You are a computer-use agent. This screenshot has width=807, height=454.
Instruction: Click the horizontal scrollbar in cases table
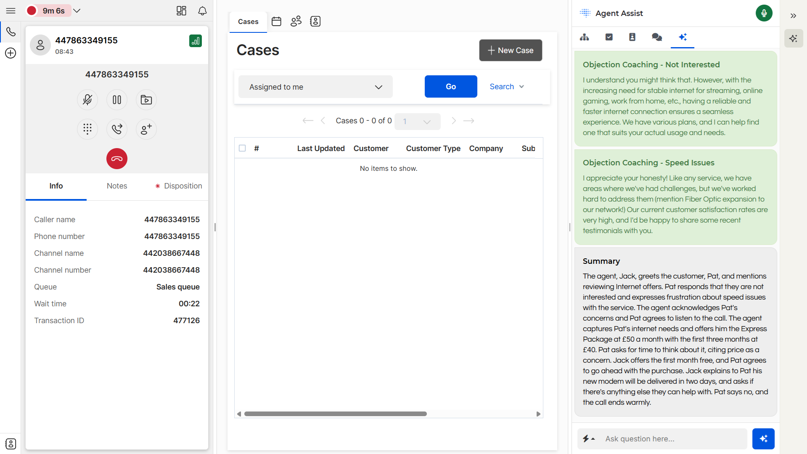336,414
